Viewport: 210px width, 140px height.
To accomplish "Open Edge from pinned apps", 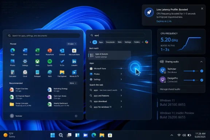I will [x=13, y=51].
